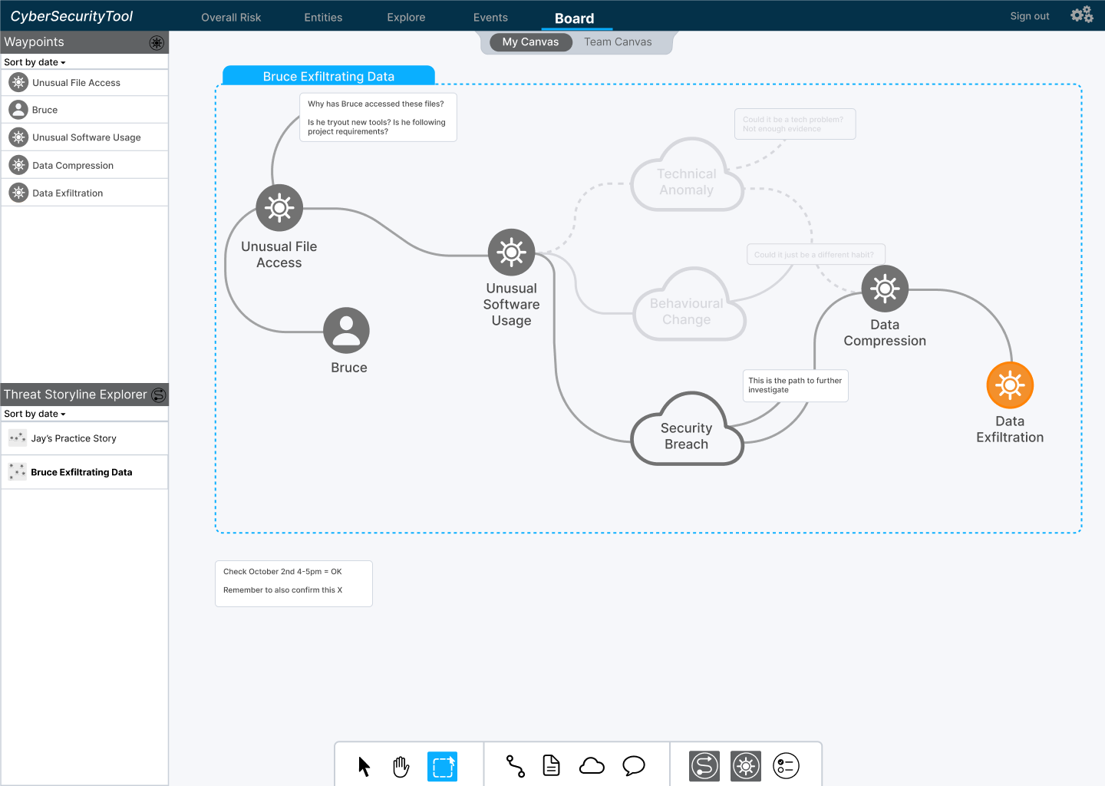
Task: Open Waypoints Sort by date dropdown
Action: tap(35, 62)
